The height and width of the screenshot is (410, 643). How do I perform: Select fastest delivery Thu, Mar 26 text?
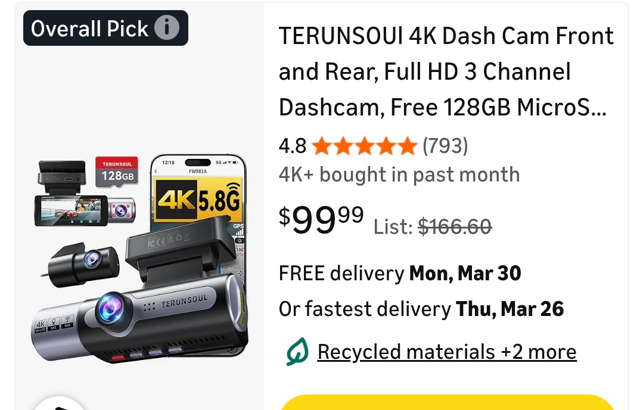(421, 309)
